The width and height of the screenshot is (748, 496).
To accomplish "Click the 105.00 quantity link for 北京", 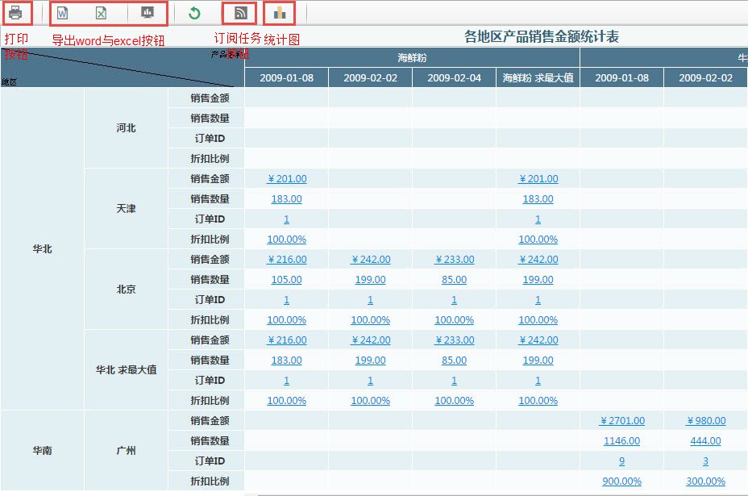I will [286, 279].
